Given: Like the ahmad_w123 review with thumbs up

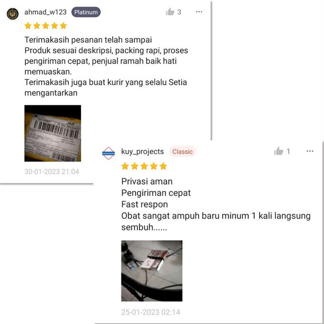Looking at the screenshot, I should pyautogui.click(x=170, y=12).
